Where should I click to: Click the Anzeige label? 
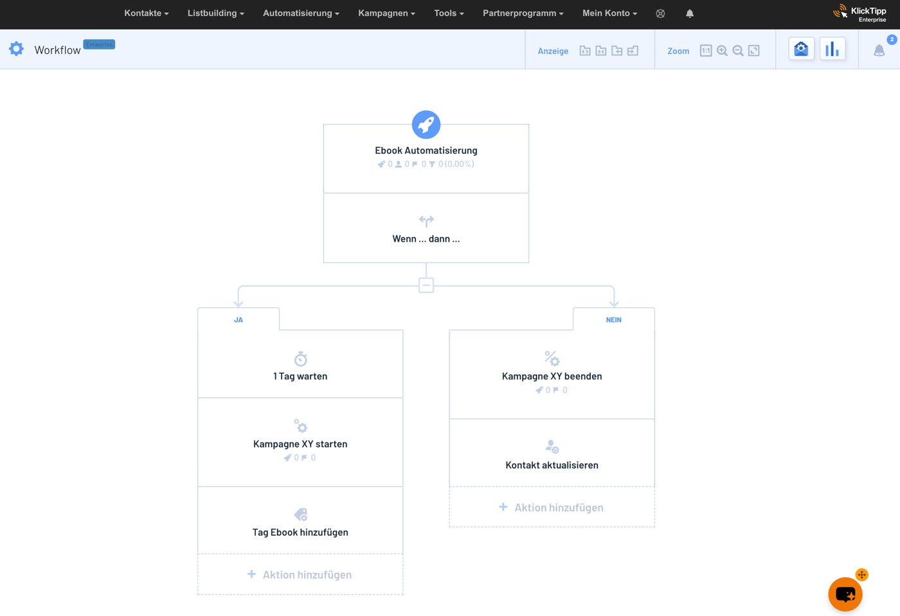(553, 51)
